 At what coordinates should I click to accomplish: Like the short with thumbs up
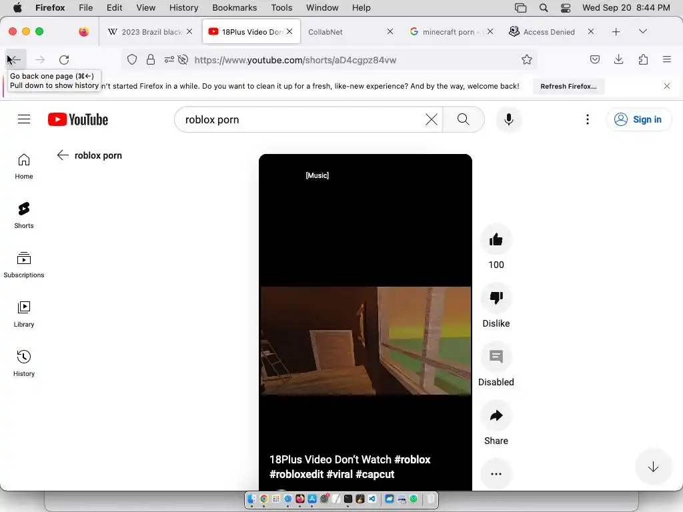click(x=496, y=240)
